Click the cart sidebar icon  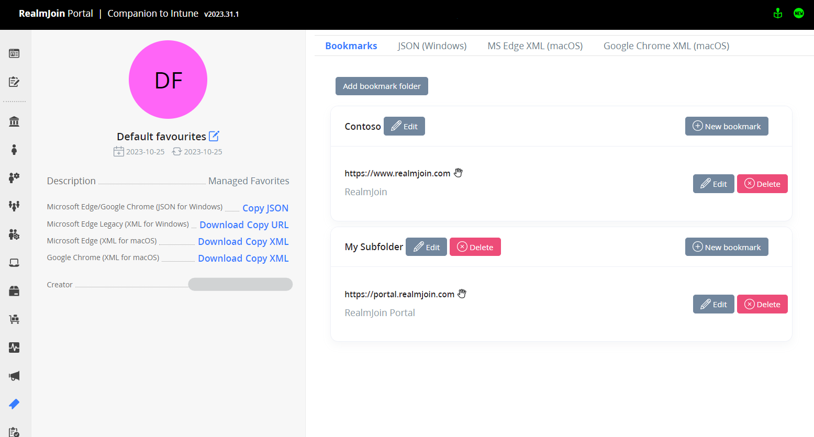click(x=14, y=319)
